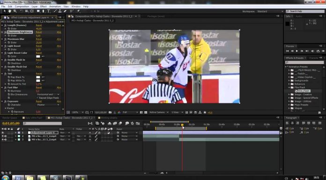Open the File menu
Screen dimensions: 326x180
(x=3, y=7)
